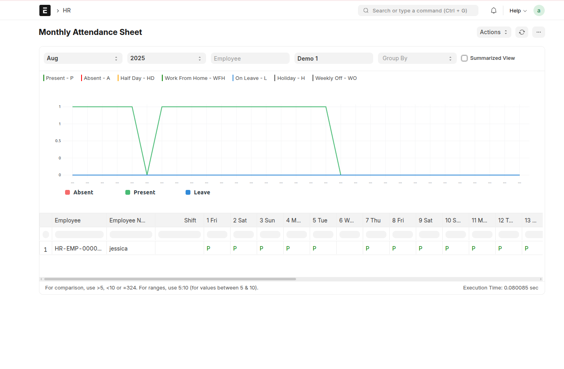Open the user avatar menu
The width and height of the screenshot is (564, 369).
[539, 10]
